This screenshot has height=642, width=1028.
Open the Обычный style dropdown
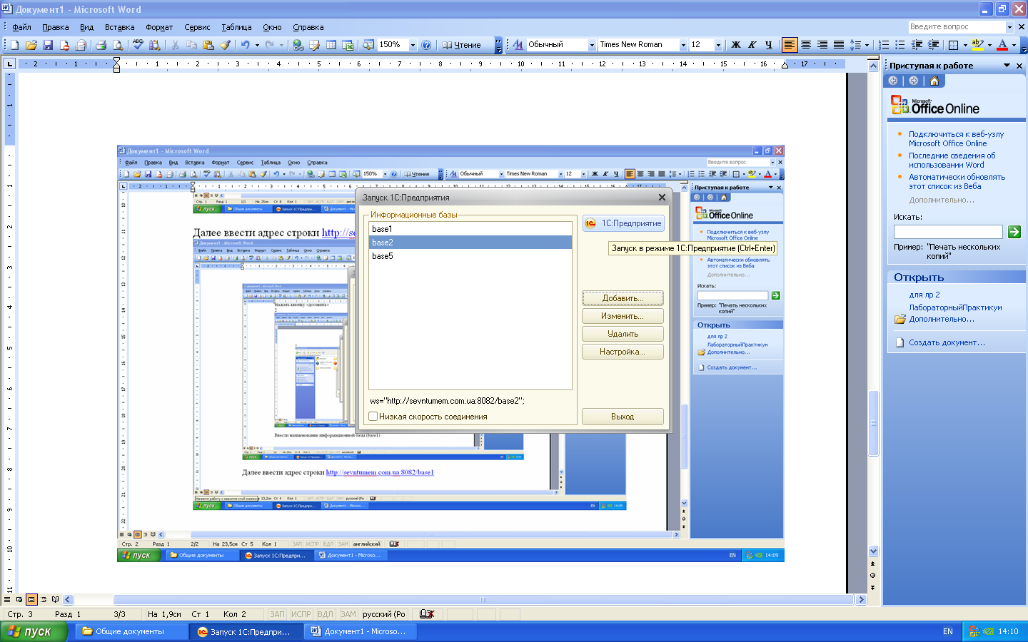[x=592, y=45]
